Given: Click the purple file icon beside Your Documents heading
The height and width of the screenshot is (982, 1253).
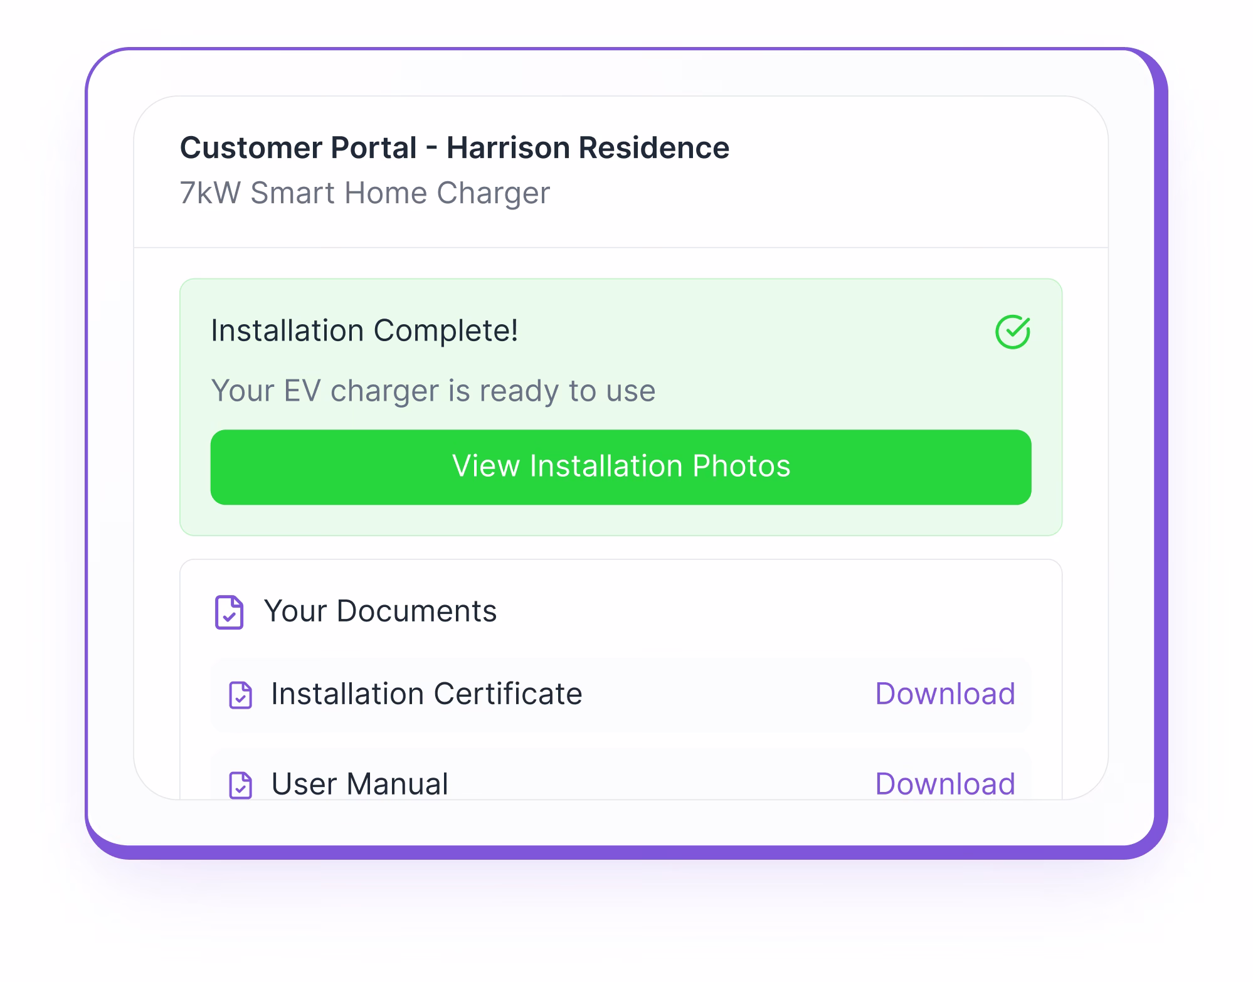Looking at the screenshot, I should (229, 611).
